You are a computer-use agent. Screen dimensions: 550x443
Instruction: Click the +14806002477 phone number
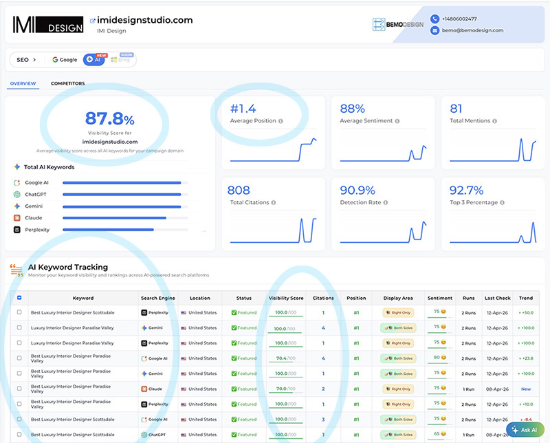(459, 19)
